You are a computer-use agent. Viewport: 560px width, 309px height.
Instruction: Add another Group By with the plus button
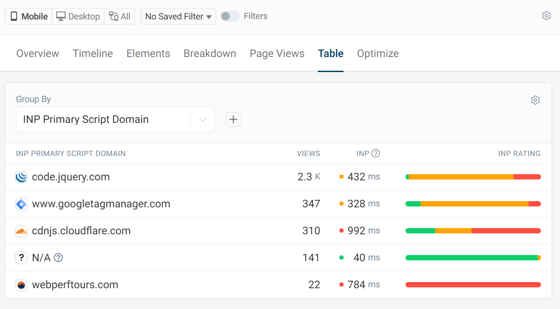coord(233,119)
